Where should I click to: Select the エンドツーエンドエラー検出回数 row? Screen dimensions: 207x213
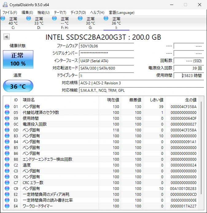101,159
